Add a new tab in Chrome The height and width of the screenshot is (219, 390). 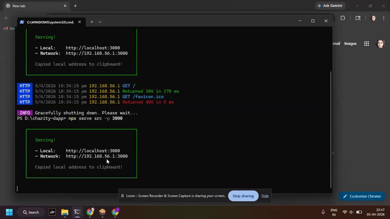tap(75, 6)
